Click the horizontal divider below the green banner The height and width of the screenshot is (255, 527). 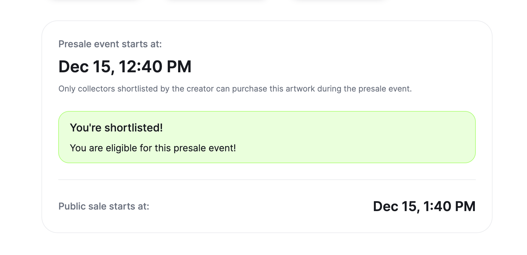click(x=267, y=180)
